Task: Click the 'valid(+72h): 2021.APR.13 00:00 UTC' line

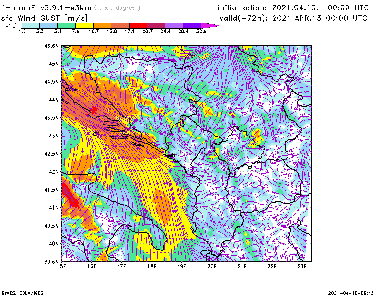Action: (x=293, y=18)
